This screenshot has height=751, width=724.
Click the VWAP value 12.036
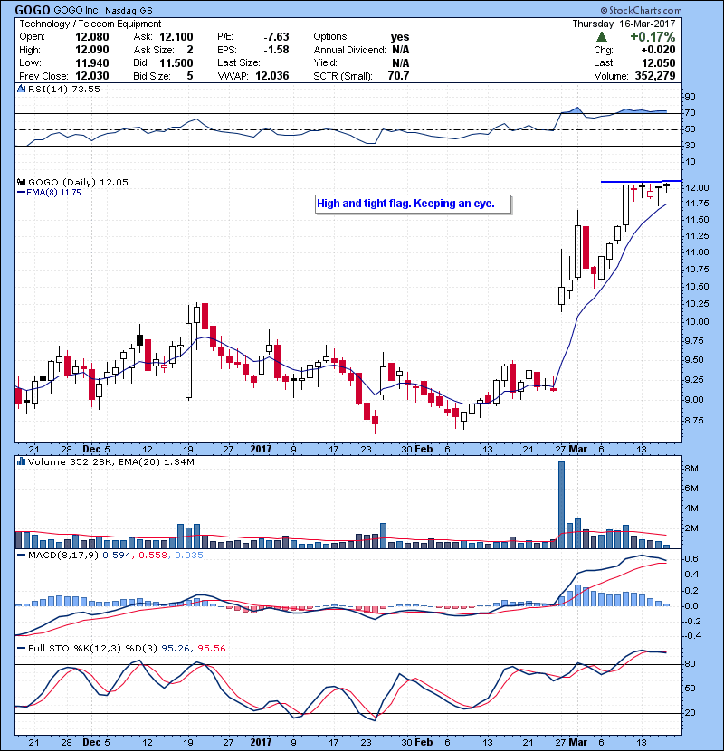click(x=272, y=76)
